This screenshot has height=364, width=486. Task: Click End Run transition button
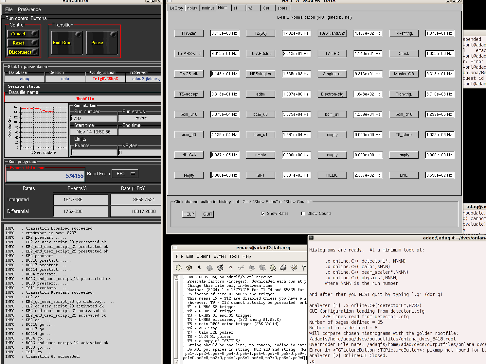(67, 43)
